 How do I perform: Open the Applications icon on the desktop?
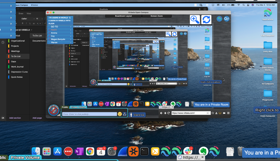point(268,14)
